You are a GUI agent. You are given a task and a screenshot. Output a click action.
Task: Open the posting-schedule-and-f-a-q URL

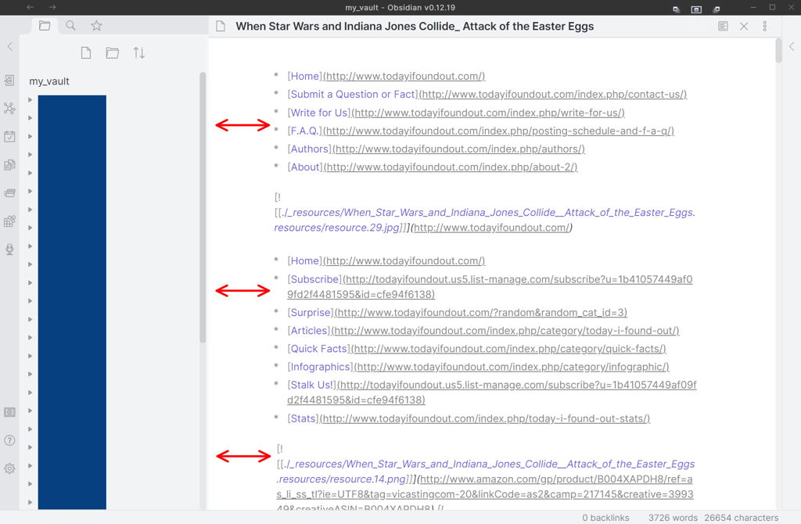(x=498, y=131)
